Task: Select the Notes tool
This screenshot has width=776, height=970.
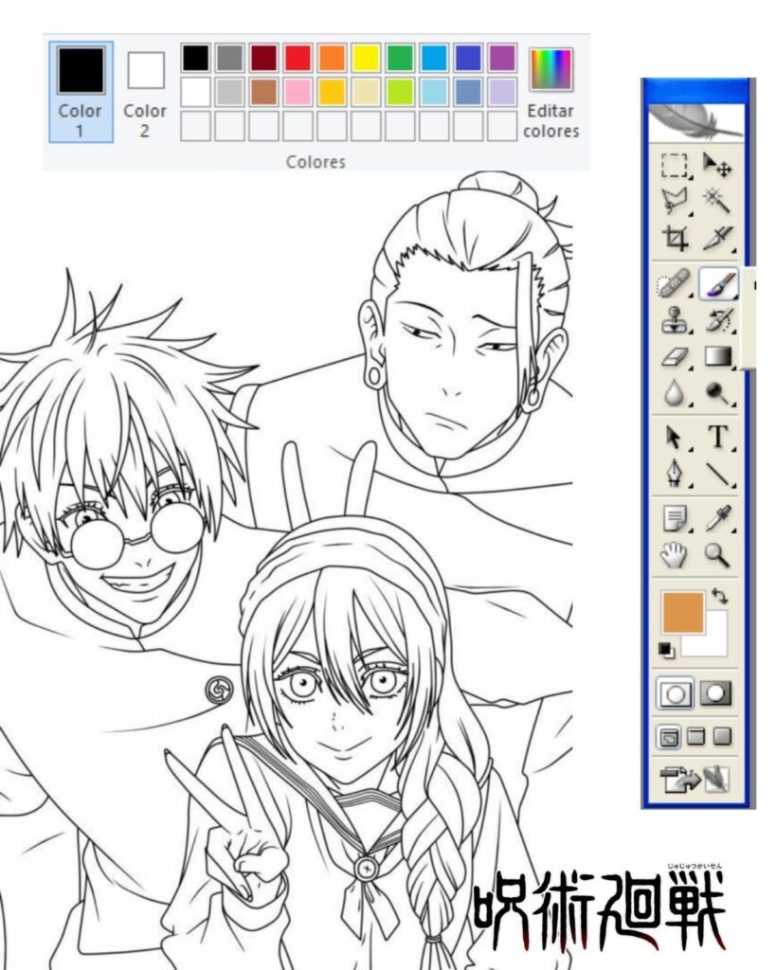Action: [x=675, y=518]
